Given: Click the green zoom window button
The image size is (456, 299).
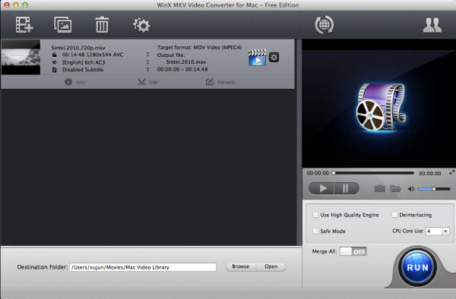Looking at the screenshot, I should [25, 5].
